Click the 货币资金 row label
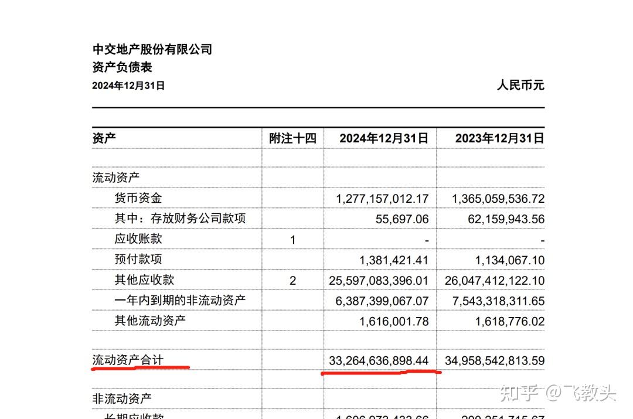 [x=138, y=198]
